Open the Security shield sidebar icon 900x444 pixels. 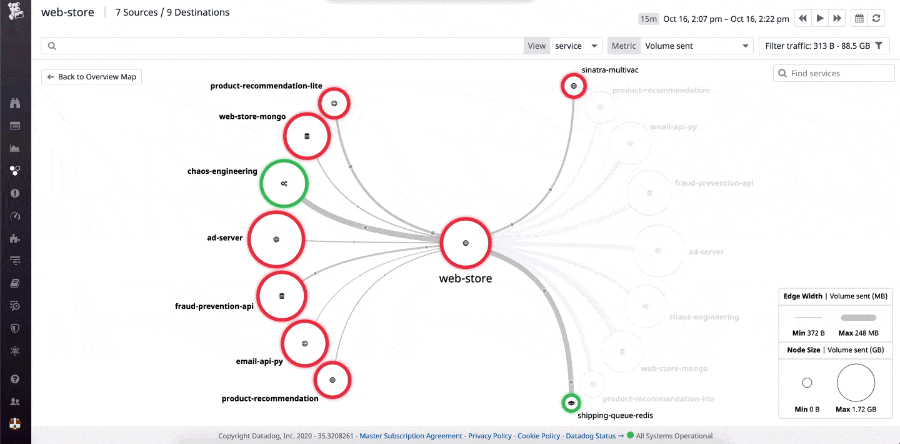point(16,328)
